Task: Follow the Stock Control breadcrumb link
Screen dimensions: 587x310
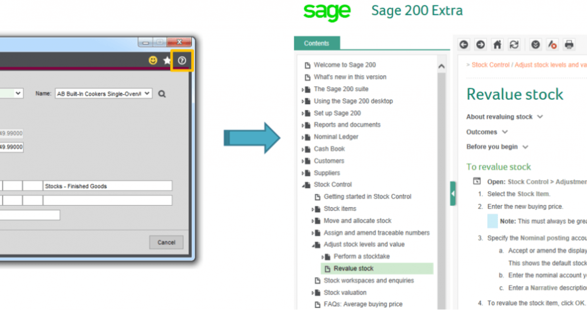Action: 491,65
